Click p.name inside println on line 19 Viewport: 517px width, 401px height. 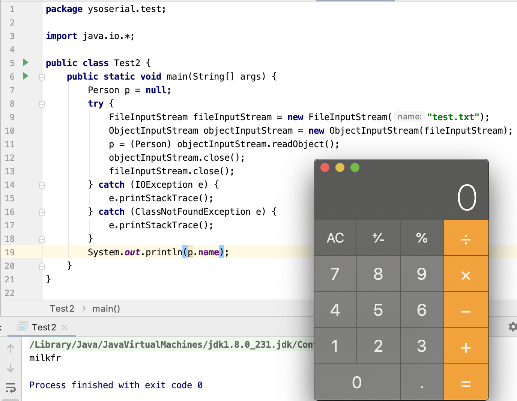pyautogui.click(x=203, y=252)
